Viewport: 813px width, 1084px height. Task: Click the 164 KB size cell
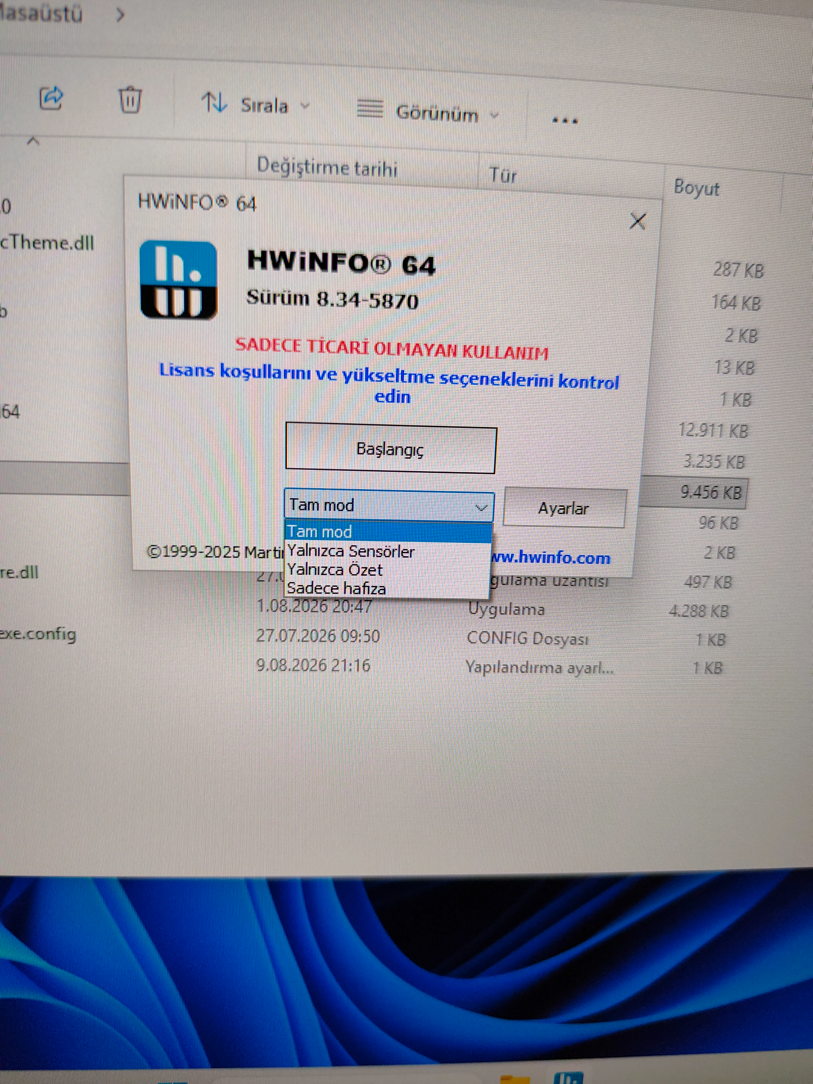[x=736, y=303]
